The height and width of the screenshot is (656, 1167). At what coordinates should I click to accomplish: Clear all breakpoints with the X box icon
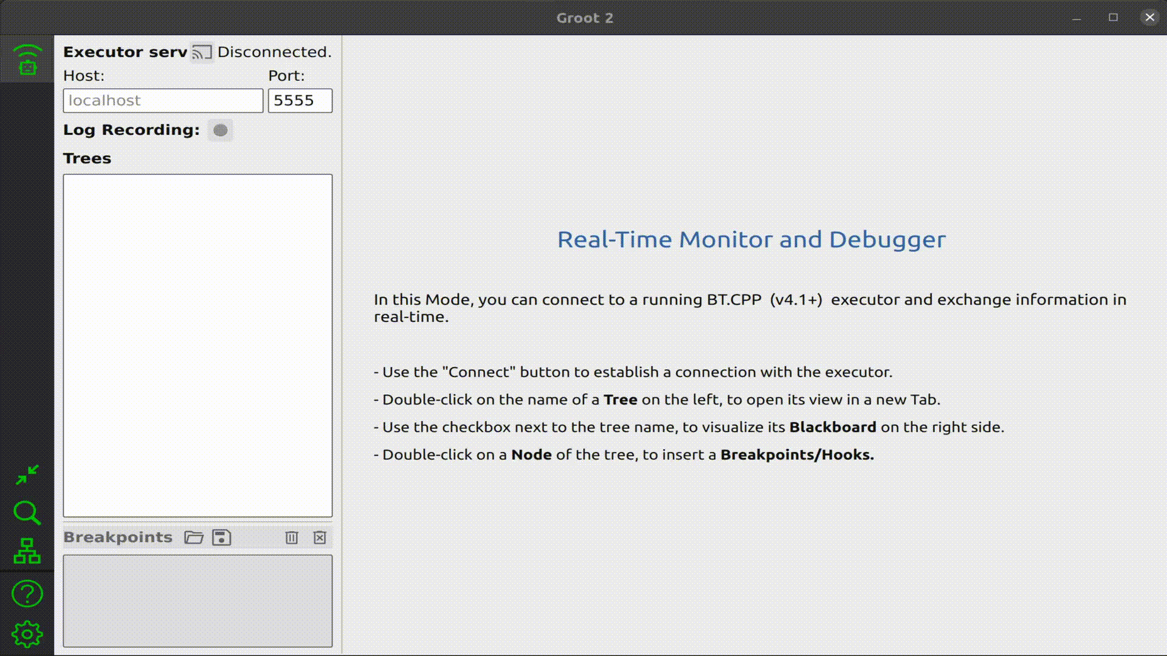(x=320, y=538)
